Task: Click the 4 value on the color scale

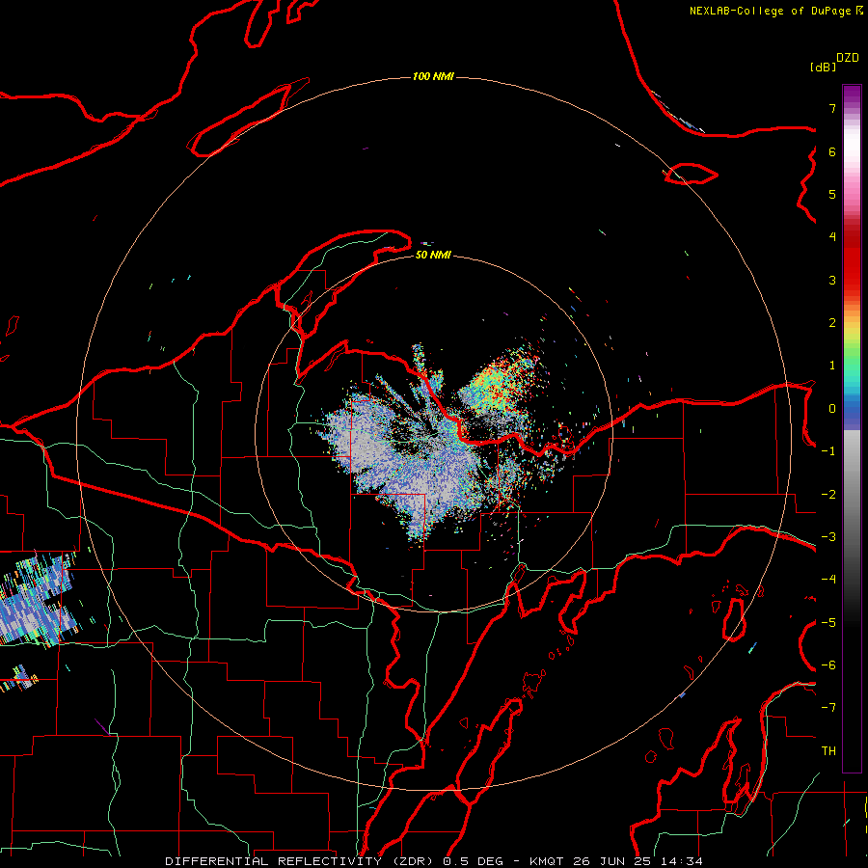Action: pos(832,237)
